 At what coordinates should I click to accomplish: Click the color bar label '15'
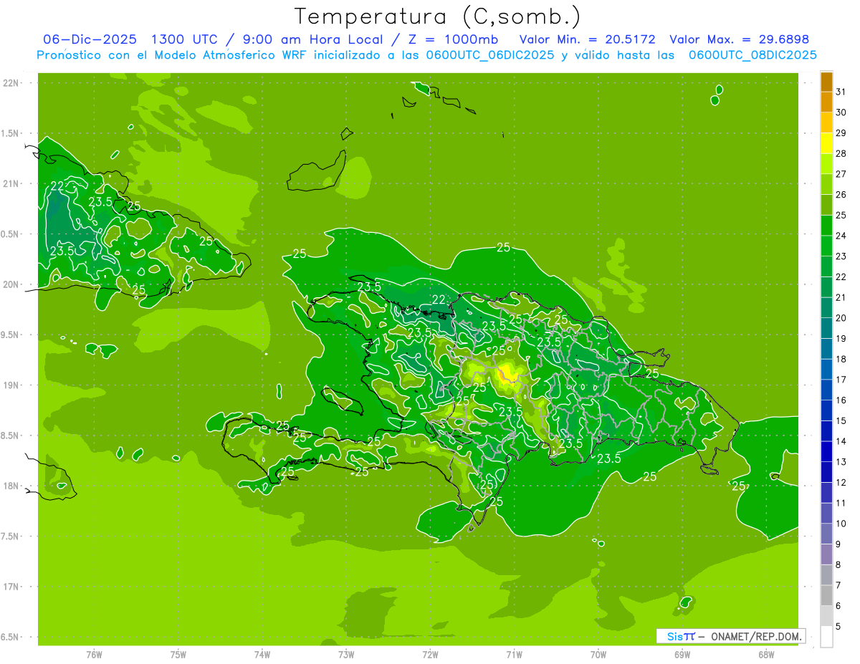click(841, 421)
